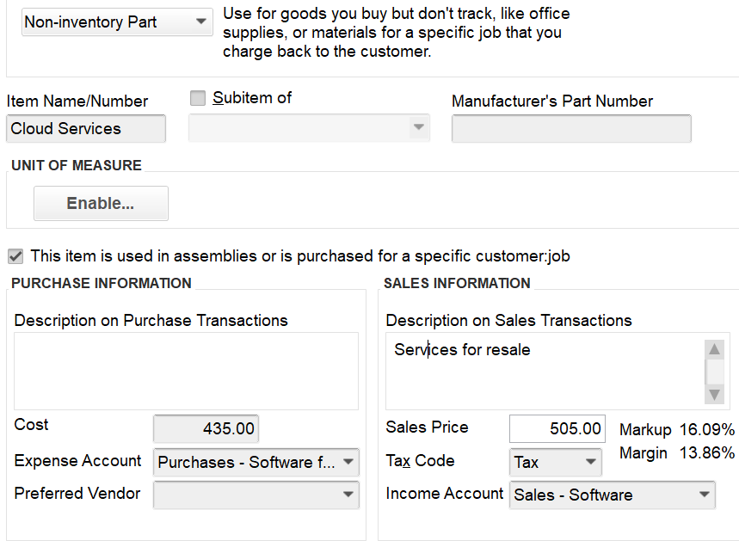Click in the Services for resale description
739x541 pixels.
462,350
